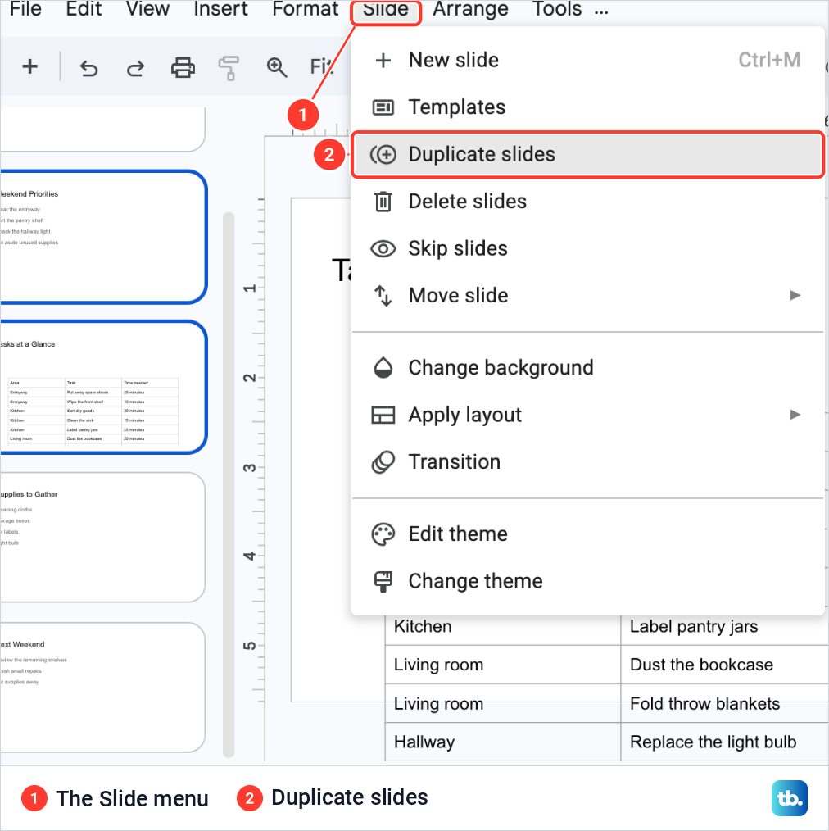Open the Arrange menu
Image resolution: width=829 pixels, height=831 pixels.
point(470,9)
